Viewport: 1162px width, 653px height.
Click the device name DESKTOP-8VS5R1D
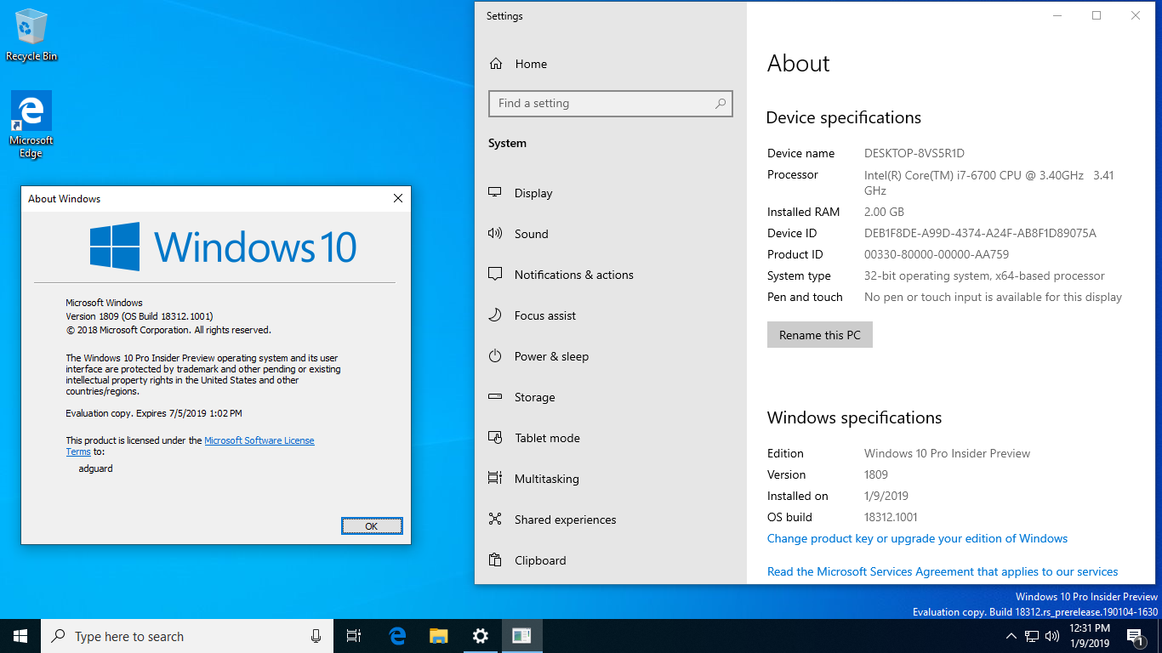(914, 153)
